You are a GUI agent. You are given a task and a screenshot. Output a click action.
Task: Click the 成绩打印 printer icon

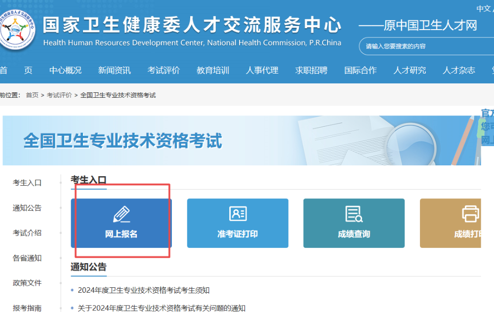pos(470,214)
